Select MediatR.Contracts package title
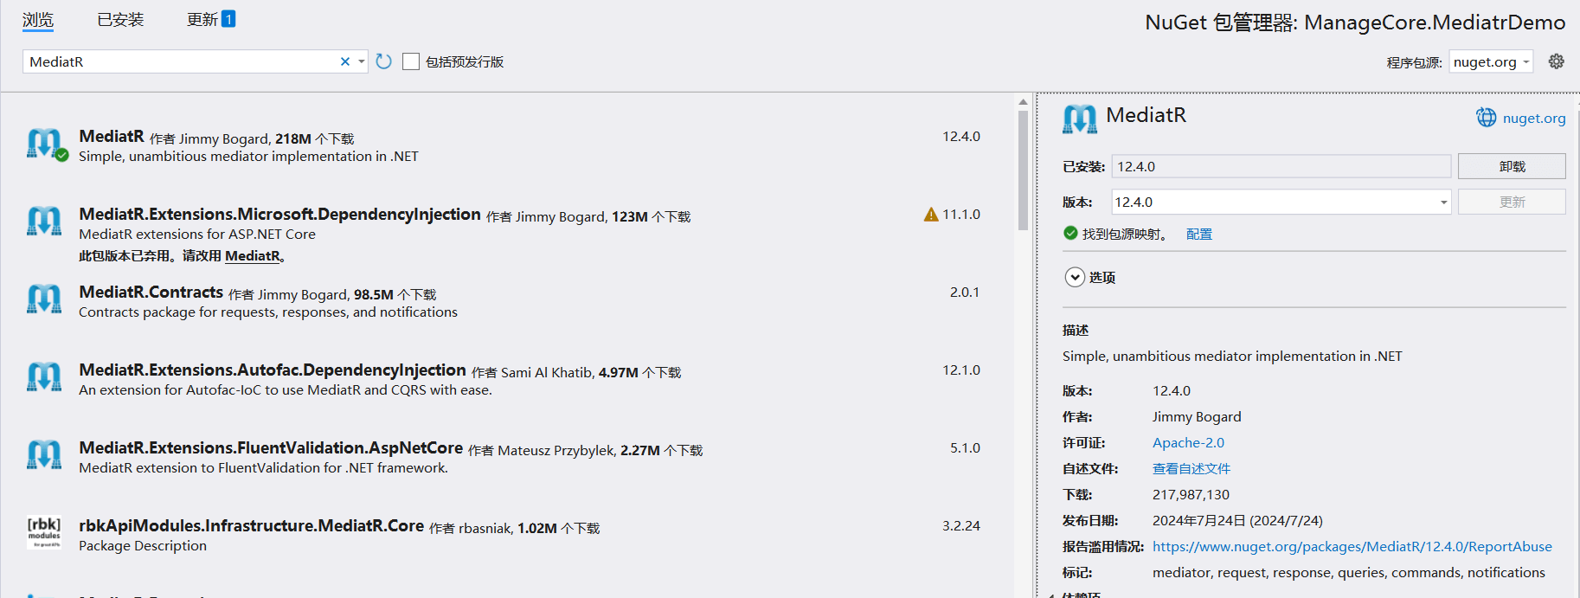The height and width of the screenshot is (598, 1580). [x=151, y=293]
